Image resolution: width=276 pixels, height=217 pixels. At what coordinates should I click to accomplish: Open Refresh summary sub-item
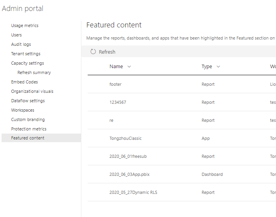(34, 72)
